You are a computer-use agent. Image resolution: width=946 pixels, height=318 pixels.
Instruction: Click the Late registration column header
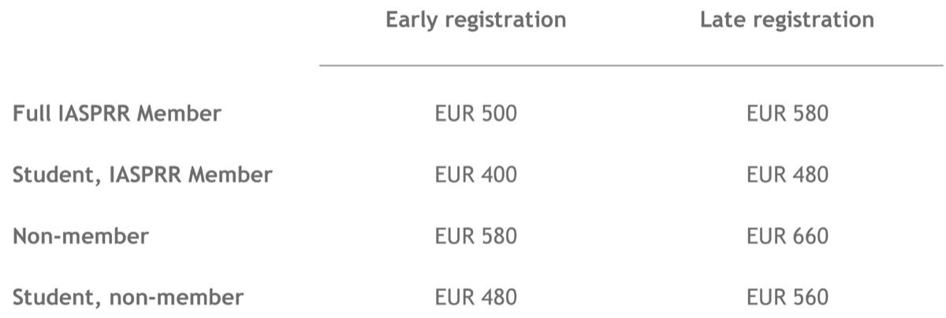pos(787,21)
